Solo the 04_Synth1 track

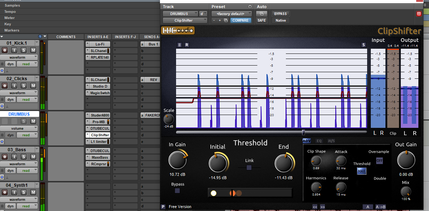(24, 193)
